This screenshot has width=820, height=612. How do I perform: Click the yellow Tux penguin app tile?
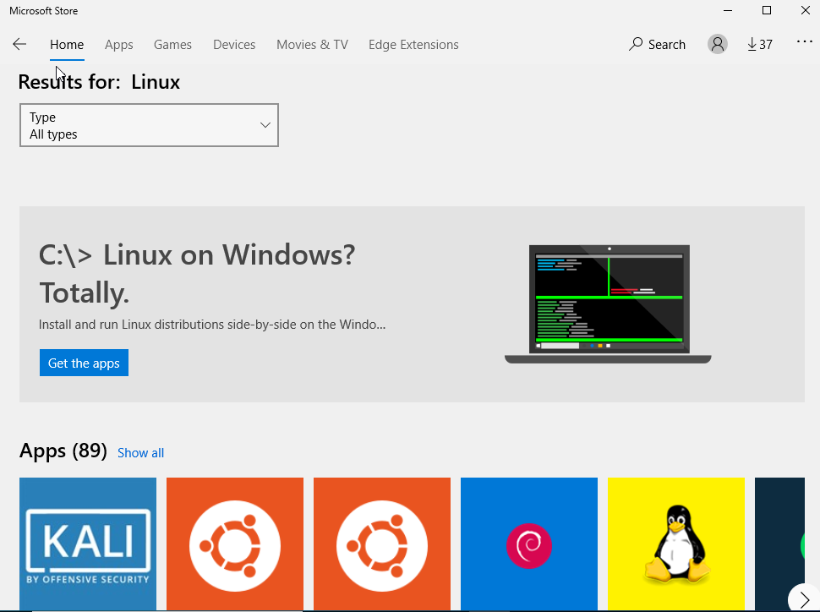tap(676, 544)
